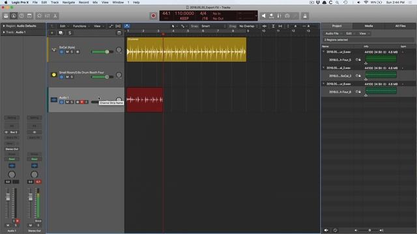The image size is (417, 234).
Task: Click the SoCal drummer track icon
Action: point(54,49)
